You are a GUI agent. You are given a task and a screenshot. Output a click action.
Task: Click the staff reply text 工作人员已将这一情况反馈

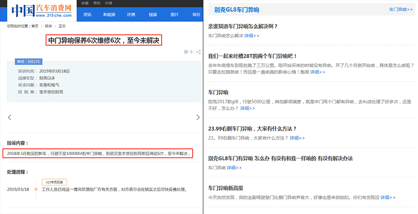[115, 190]
